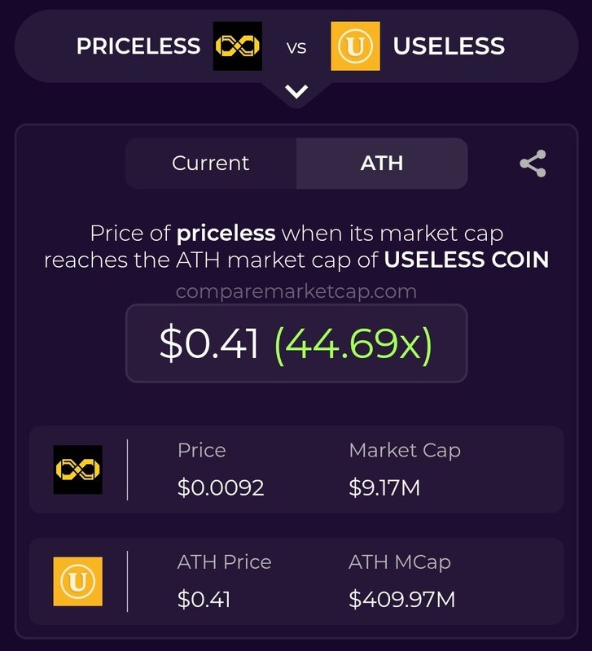Click the PRICELESS coin name in header
This screenshot has width=592, height=651.
tap(138, 46)
